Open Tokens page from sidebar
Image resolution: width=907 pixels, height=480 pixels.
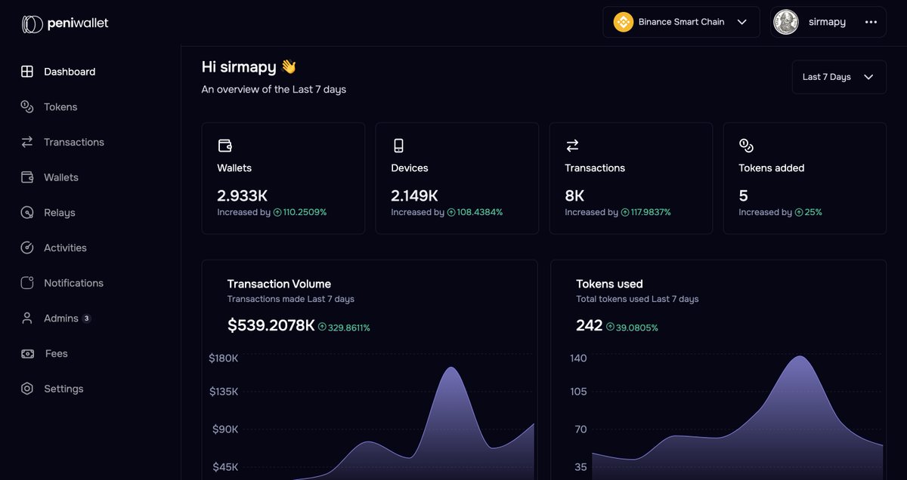[60, 107]
